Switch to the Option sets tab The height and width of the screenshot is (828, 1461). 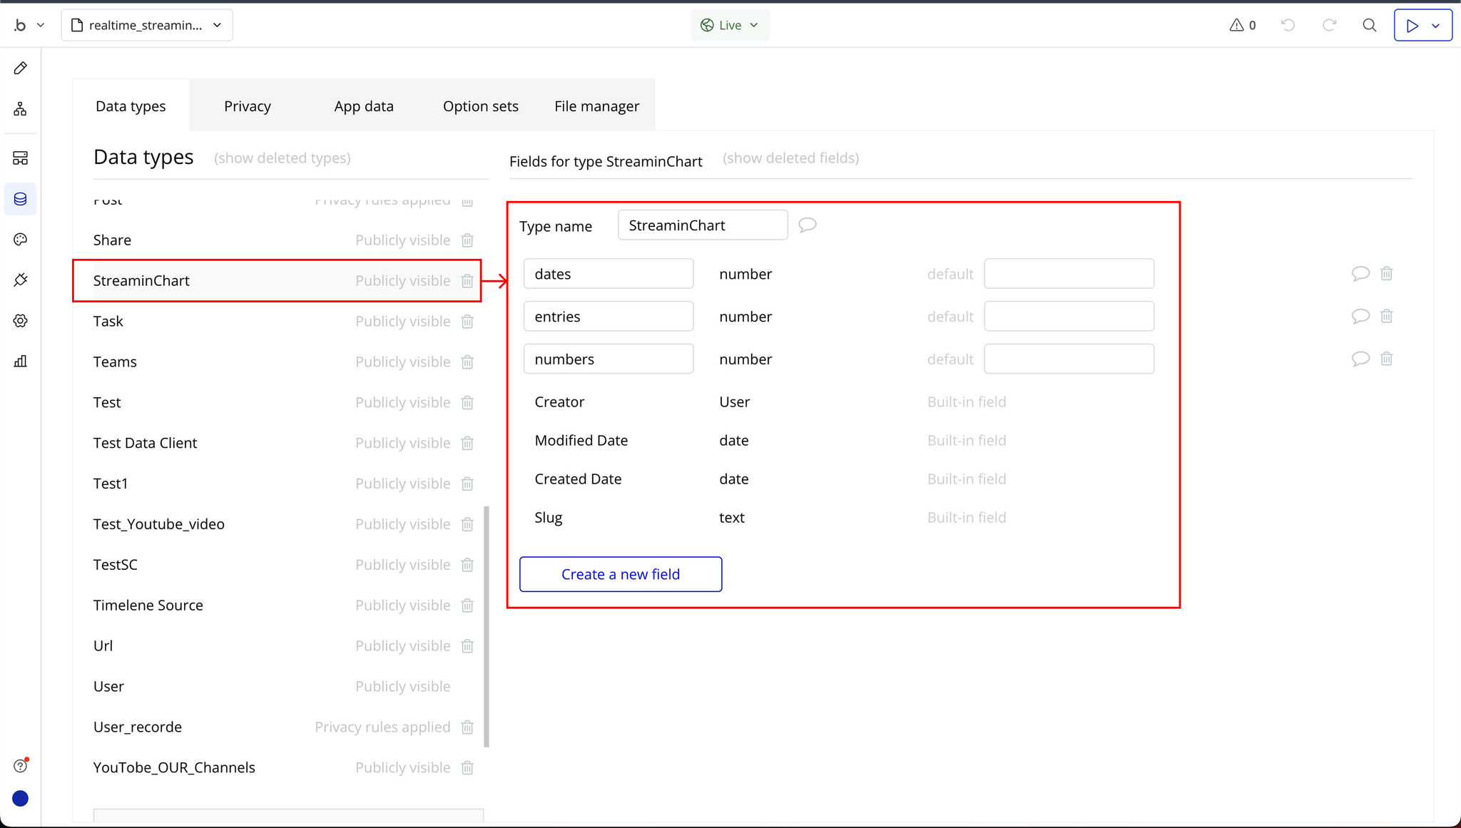[480, 106]
